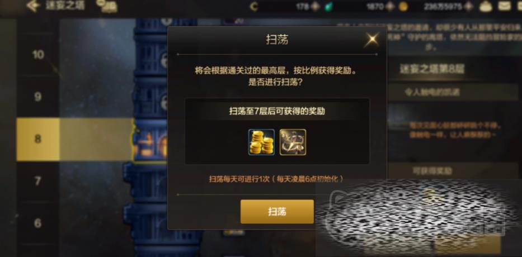Click the gold 扫荡 confirm button
The width and height of the screenshot is (522, 257).
coord(277,211)
